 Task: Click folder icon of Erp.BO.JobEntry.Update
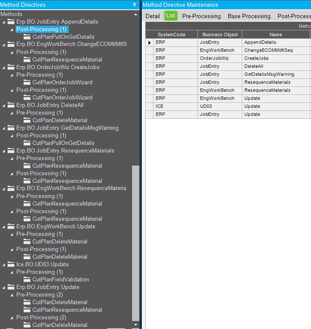click(x=11, y=287)
